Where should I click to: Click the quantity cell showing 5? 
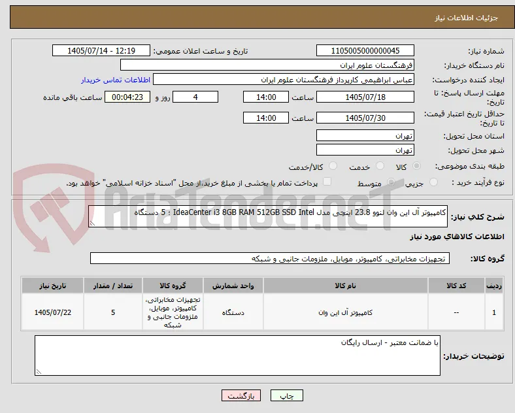[113, 312]
